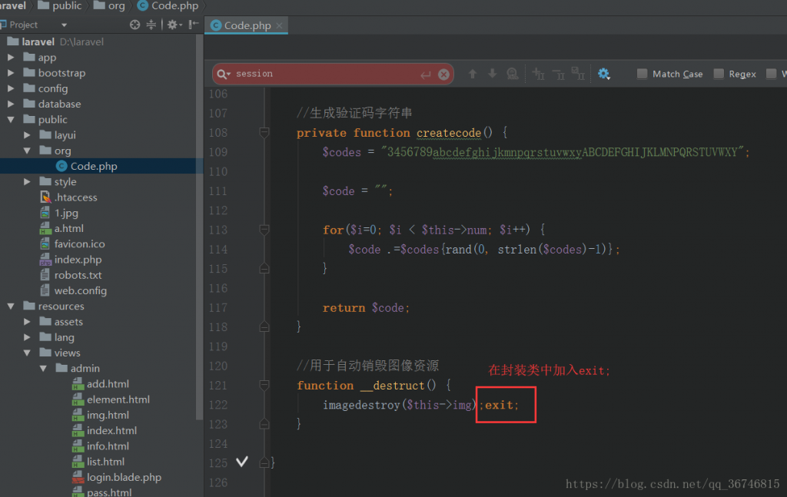Collapse the public folder
The width and height of the screenshot is (787, 497).
(x=11, y=120)
